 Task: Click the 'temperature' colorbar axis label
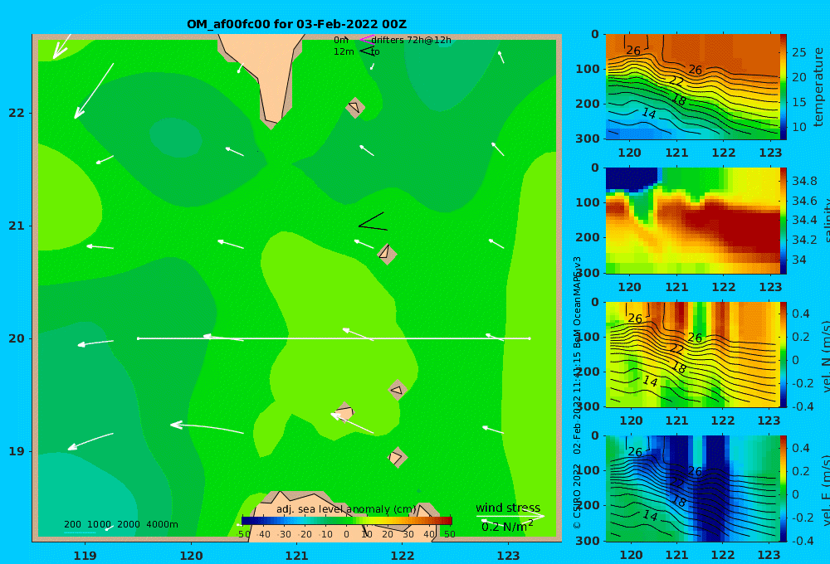coord(818,87)
